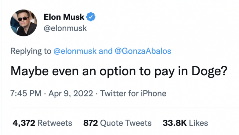This screenshot has height=135, width=239.
Task: Click the @elonmusk handle below the name
Action: pyautogui.click(x=66, y=28)
